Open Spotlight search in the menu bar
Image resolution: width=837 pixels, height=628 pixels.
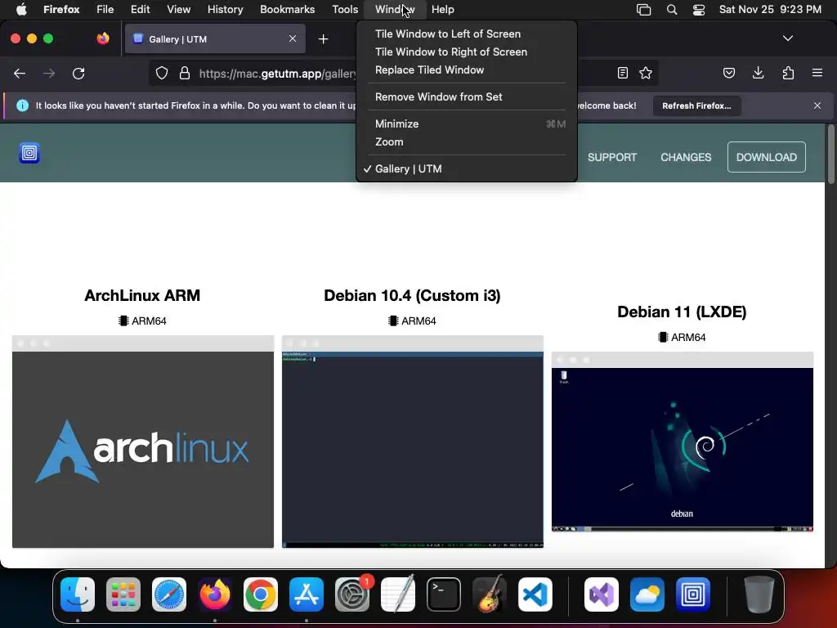pos(672,10)
